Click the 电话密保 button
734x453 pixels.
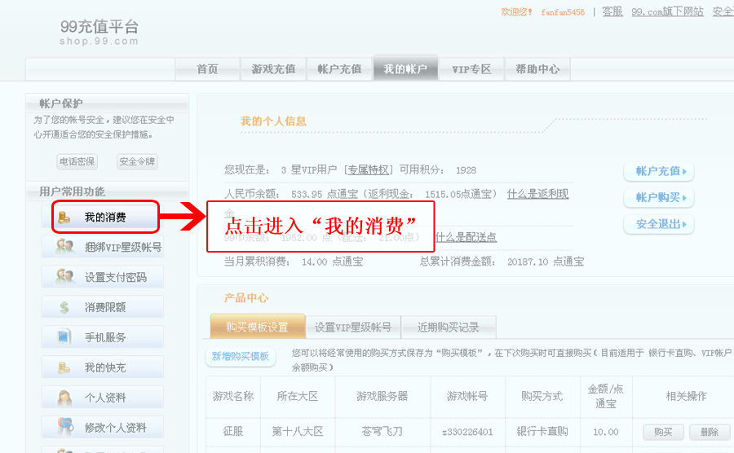pyautogui.click(x=77, y=161)
